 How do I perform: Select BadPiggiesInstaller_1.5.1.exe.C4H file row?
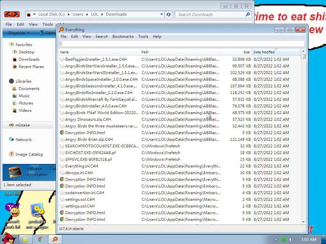coord(179,59)
